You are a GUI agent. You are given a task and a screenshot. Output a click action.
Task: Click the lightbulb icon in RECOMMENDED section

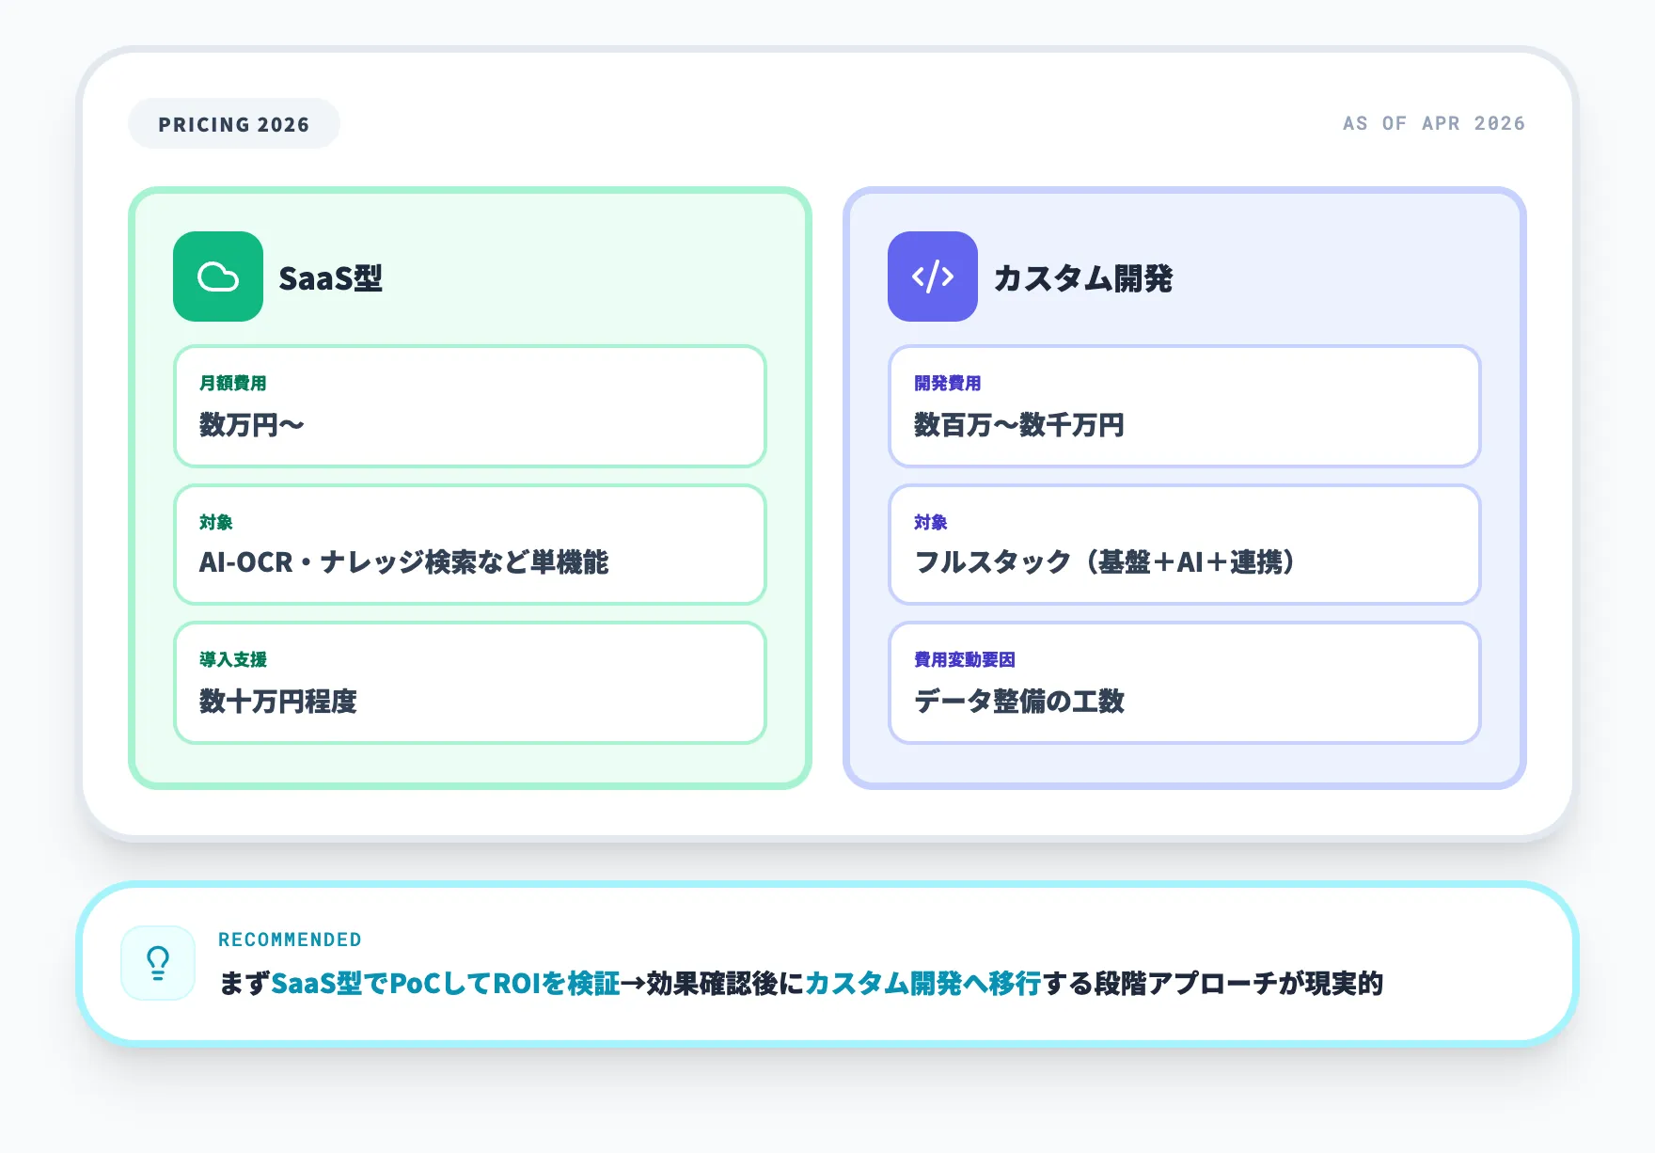[157, 963]
